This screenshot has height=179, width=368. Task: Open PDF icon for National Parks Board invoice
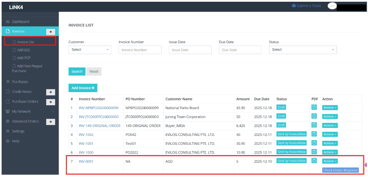click(314, 107)
